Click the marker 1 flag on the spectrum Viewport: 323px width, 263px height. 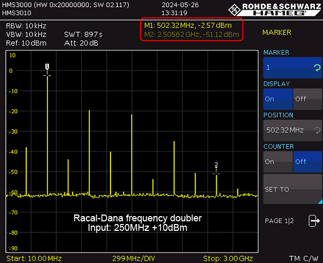tap(47, 67)
